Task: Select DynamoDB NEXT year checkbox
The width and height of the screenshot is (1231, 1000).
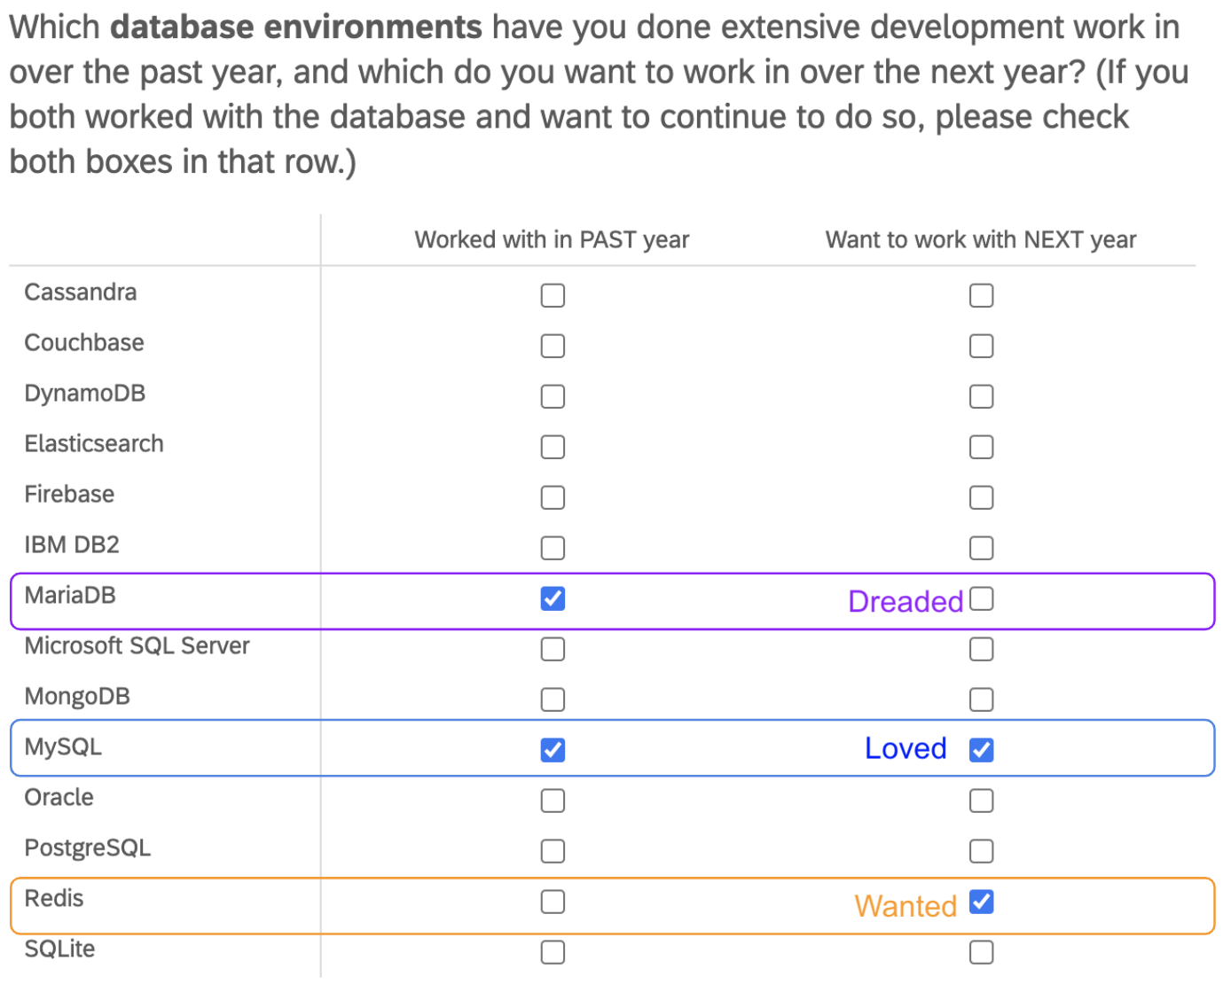Action: [x=981, y=396]
